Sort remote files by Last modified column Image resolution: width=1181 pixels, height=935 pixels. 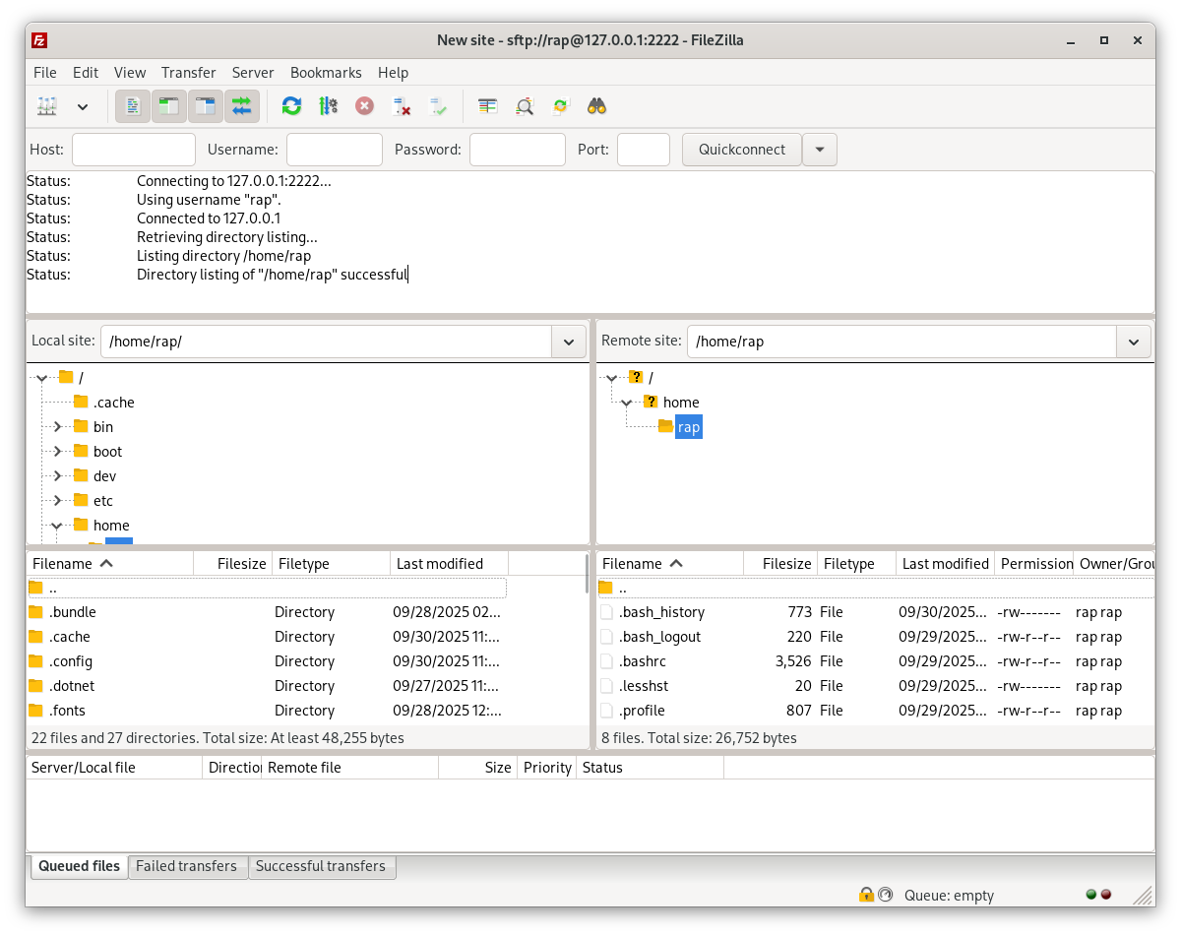944,564
